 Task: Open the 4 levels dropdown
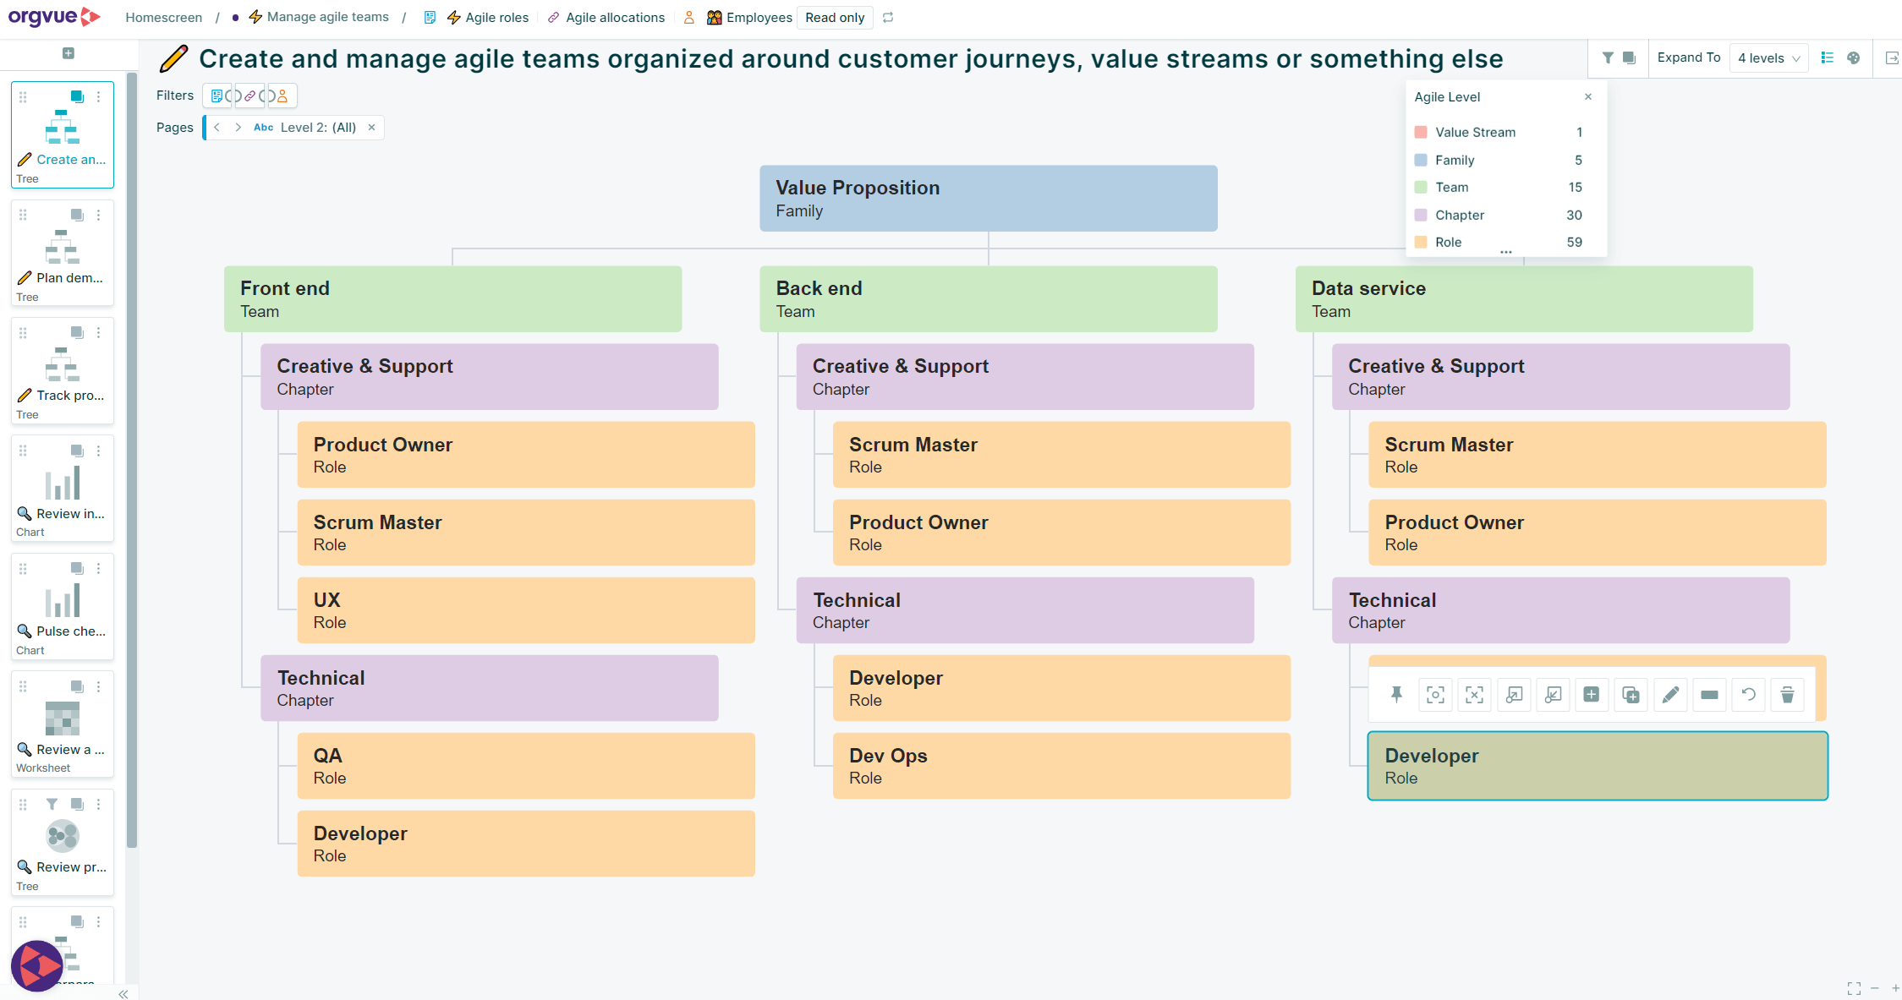coord(1768,57)
